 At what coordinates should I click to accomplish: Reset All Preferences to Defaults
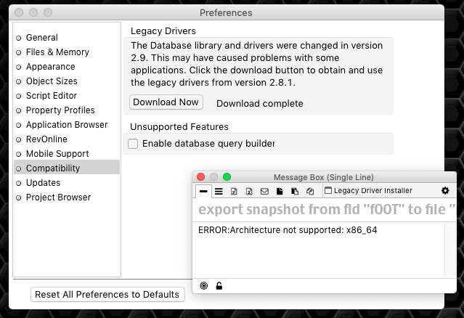pos(107,294)
